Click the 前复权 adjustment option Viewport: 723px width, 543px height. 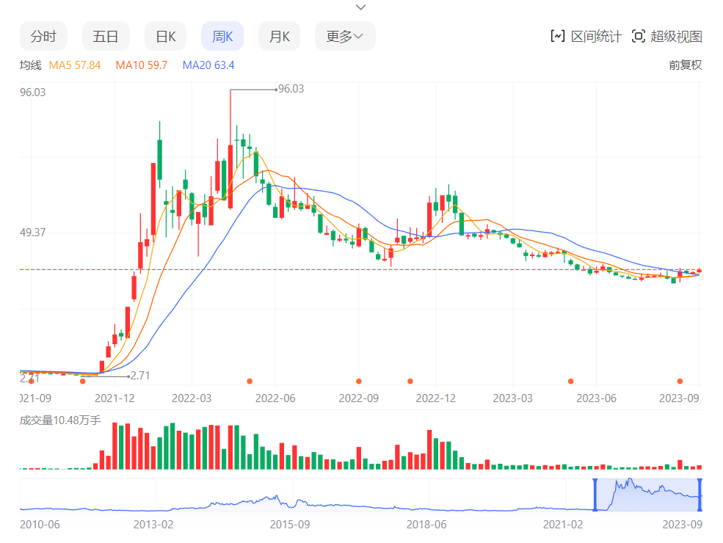(685, 65)
